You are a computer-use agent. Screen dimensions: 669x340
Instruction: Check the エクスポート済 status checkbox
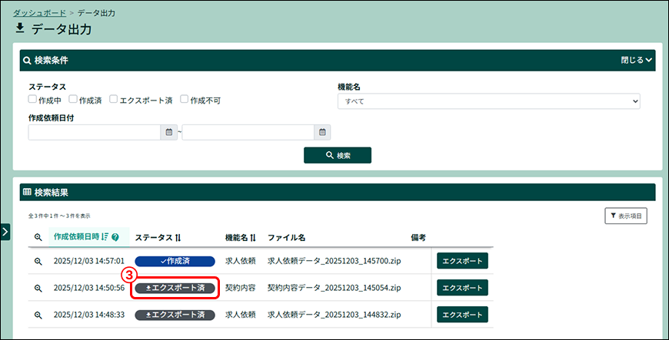(114, 99)
